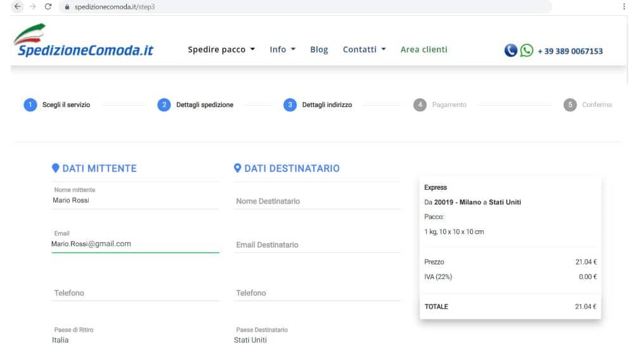This screenshot has height=348, width=634.
Task: Click the Paese Destinatario Stati Uniti field
Action: pos(317,340)
